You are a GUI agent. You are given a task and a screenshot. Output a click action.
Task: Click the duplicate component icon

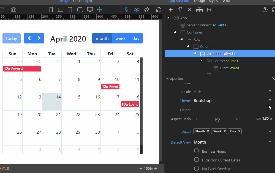(x=180, y=10)
